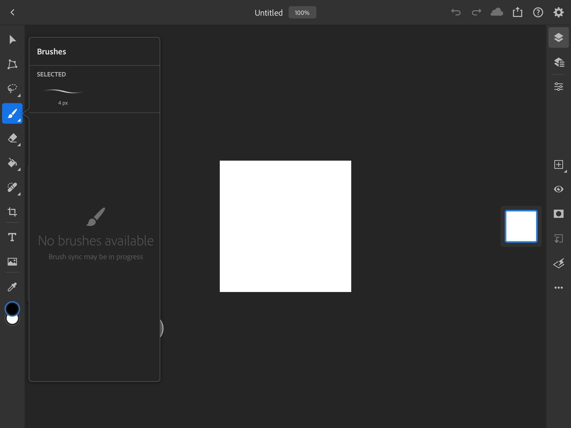The height and width of the screenshot is (428, 571).
Task: Open more layer actions menu
Action: tap(558, 288)
